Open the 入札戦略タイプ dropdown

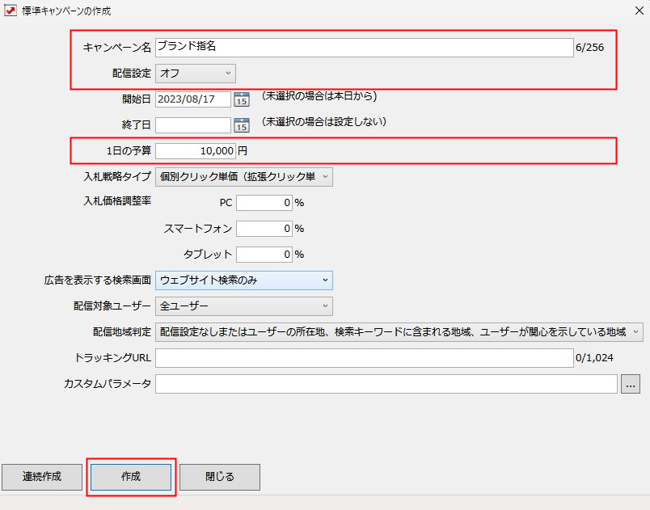pos(243,177)
